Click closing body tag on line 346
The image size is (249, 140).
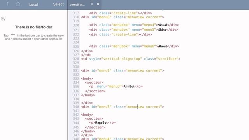coord(88,131)
